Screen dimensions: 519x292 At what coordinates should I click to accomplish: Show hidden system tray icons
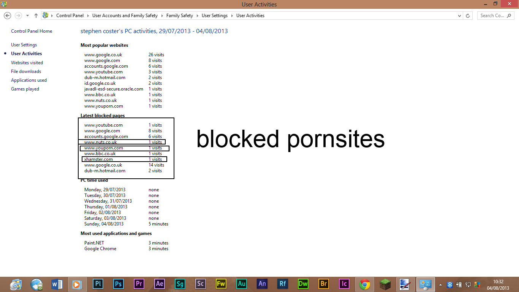(441, 284)
